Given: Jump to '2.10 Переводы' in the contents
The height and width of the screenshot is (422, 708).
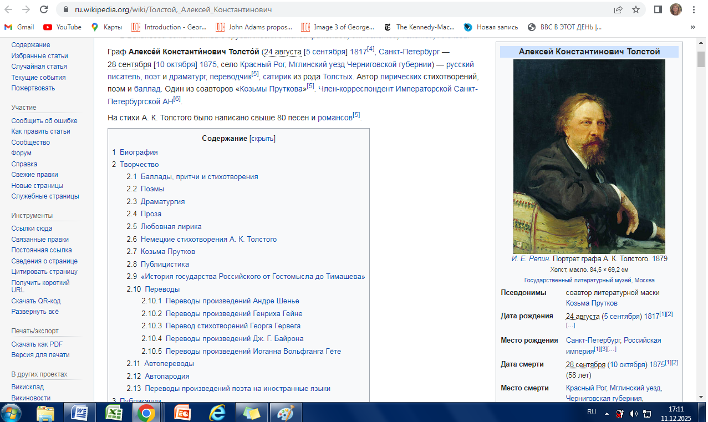Looking at the screenshot, I should [153, 289].
